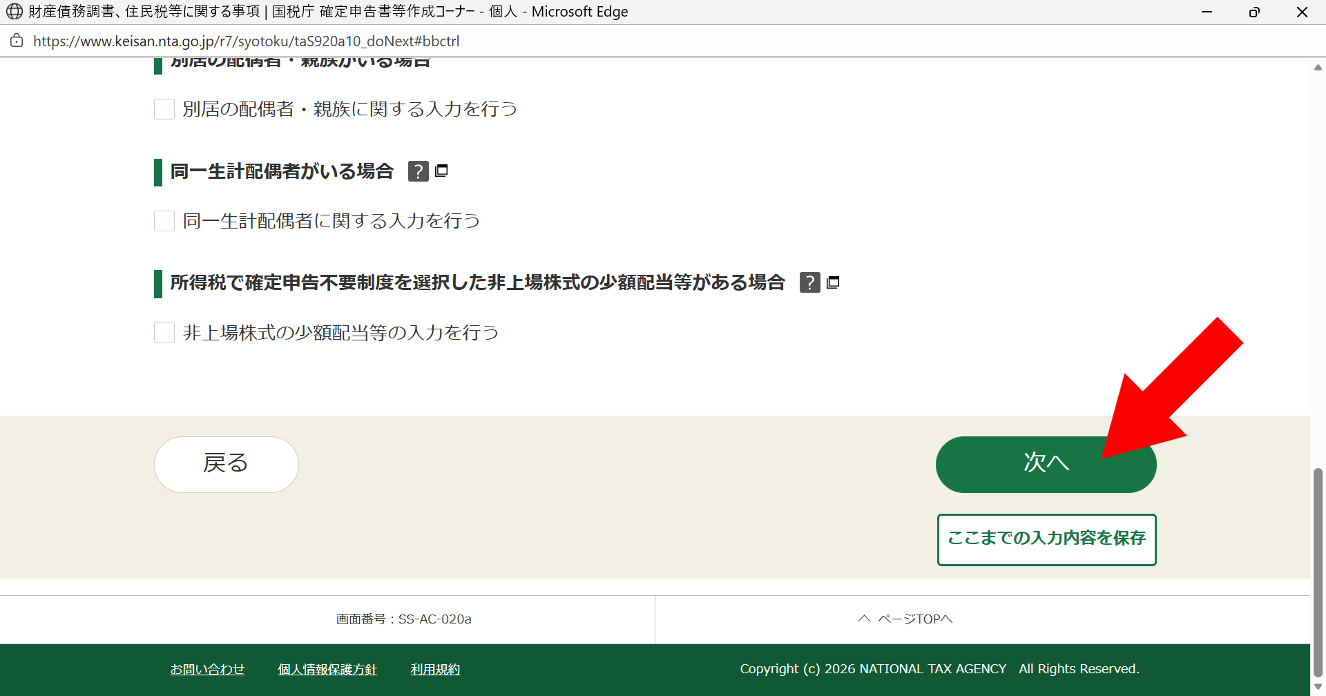Open help for 非上場株式の少額配当等 section
This screenshot has height=696, width=1326.
point(809,282)
